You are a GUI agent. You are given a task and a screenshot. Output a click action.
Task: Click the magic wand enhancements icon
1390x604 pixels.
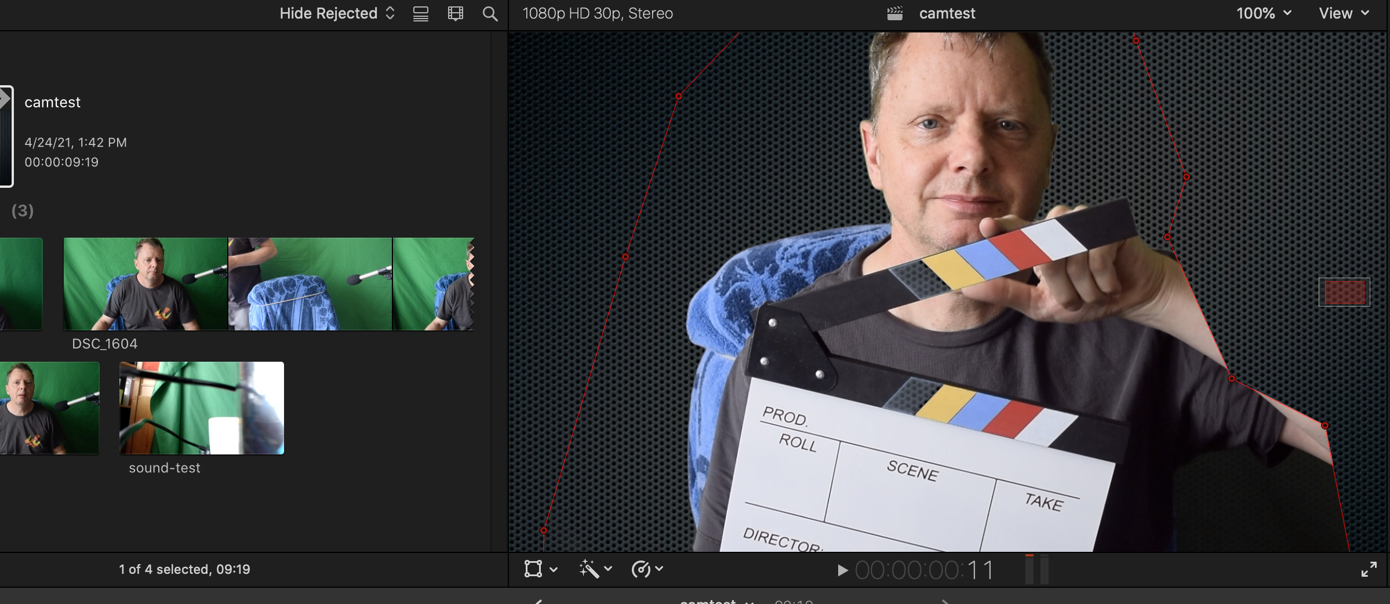[588, 569]
